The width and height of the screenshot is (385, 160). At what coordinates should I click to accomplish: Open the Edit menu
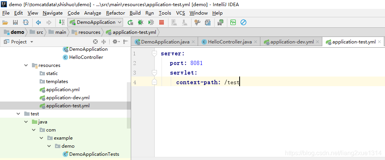tap(18, 13)
